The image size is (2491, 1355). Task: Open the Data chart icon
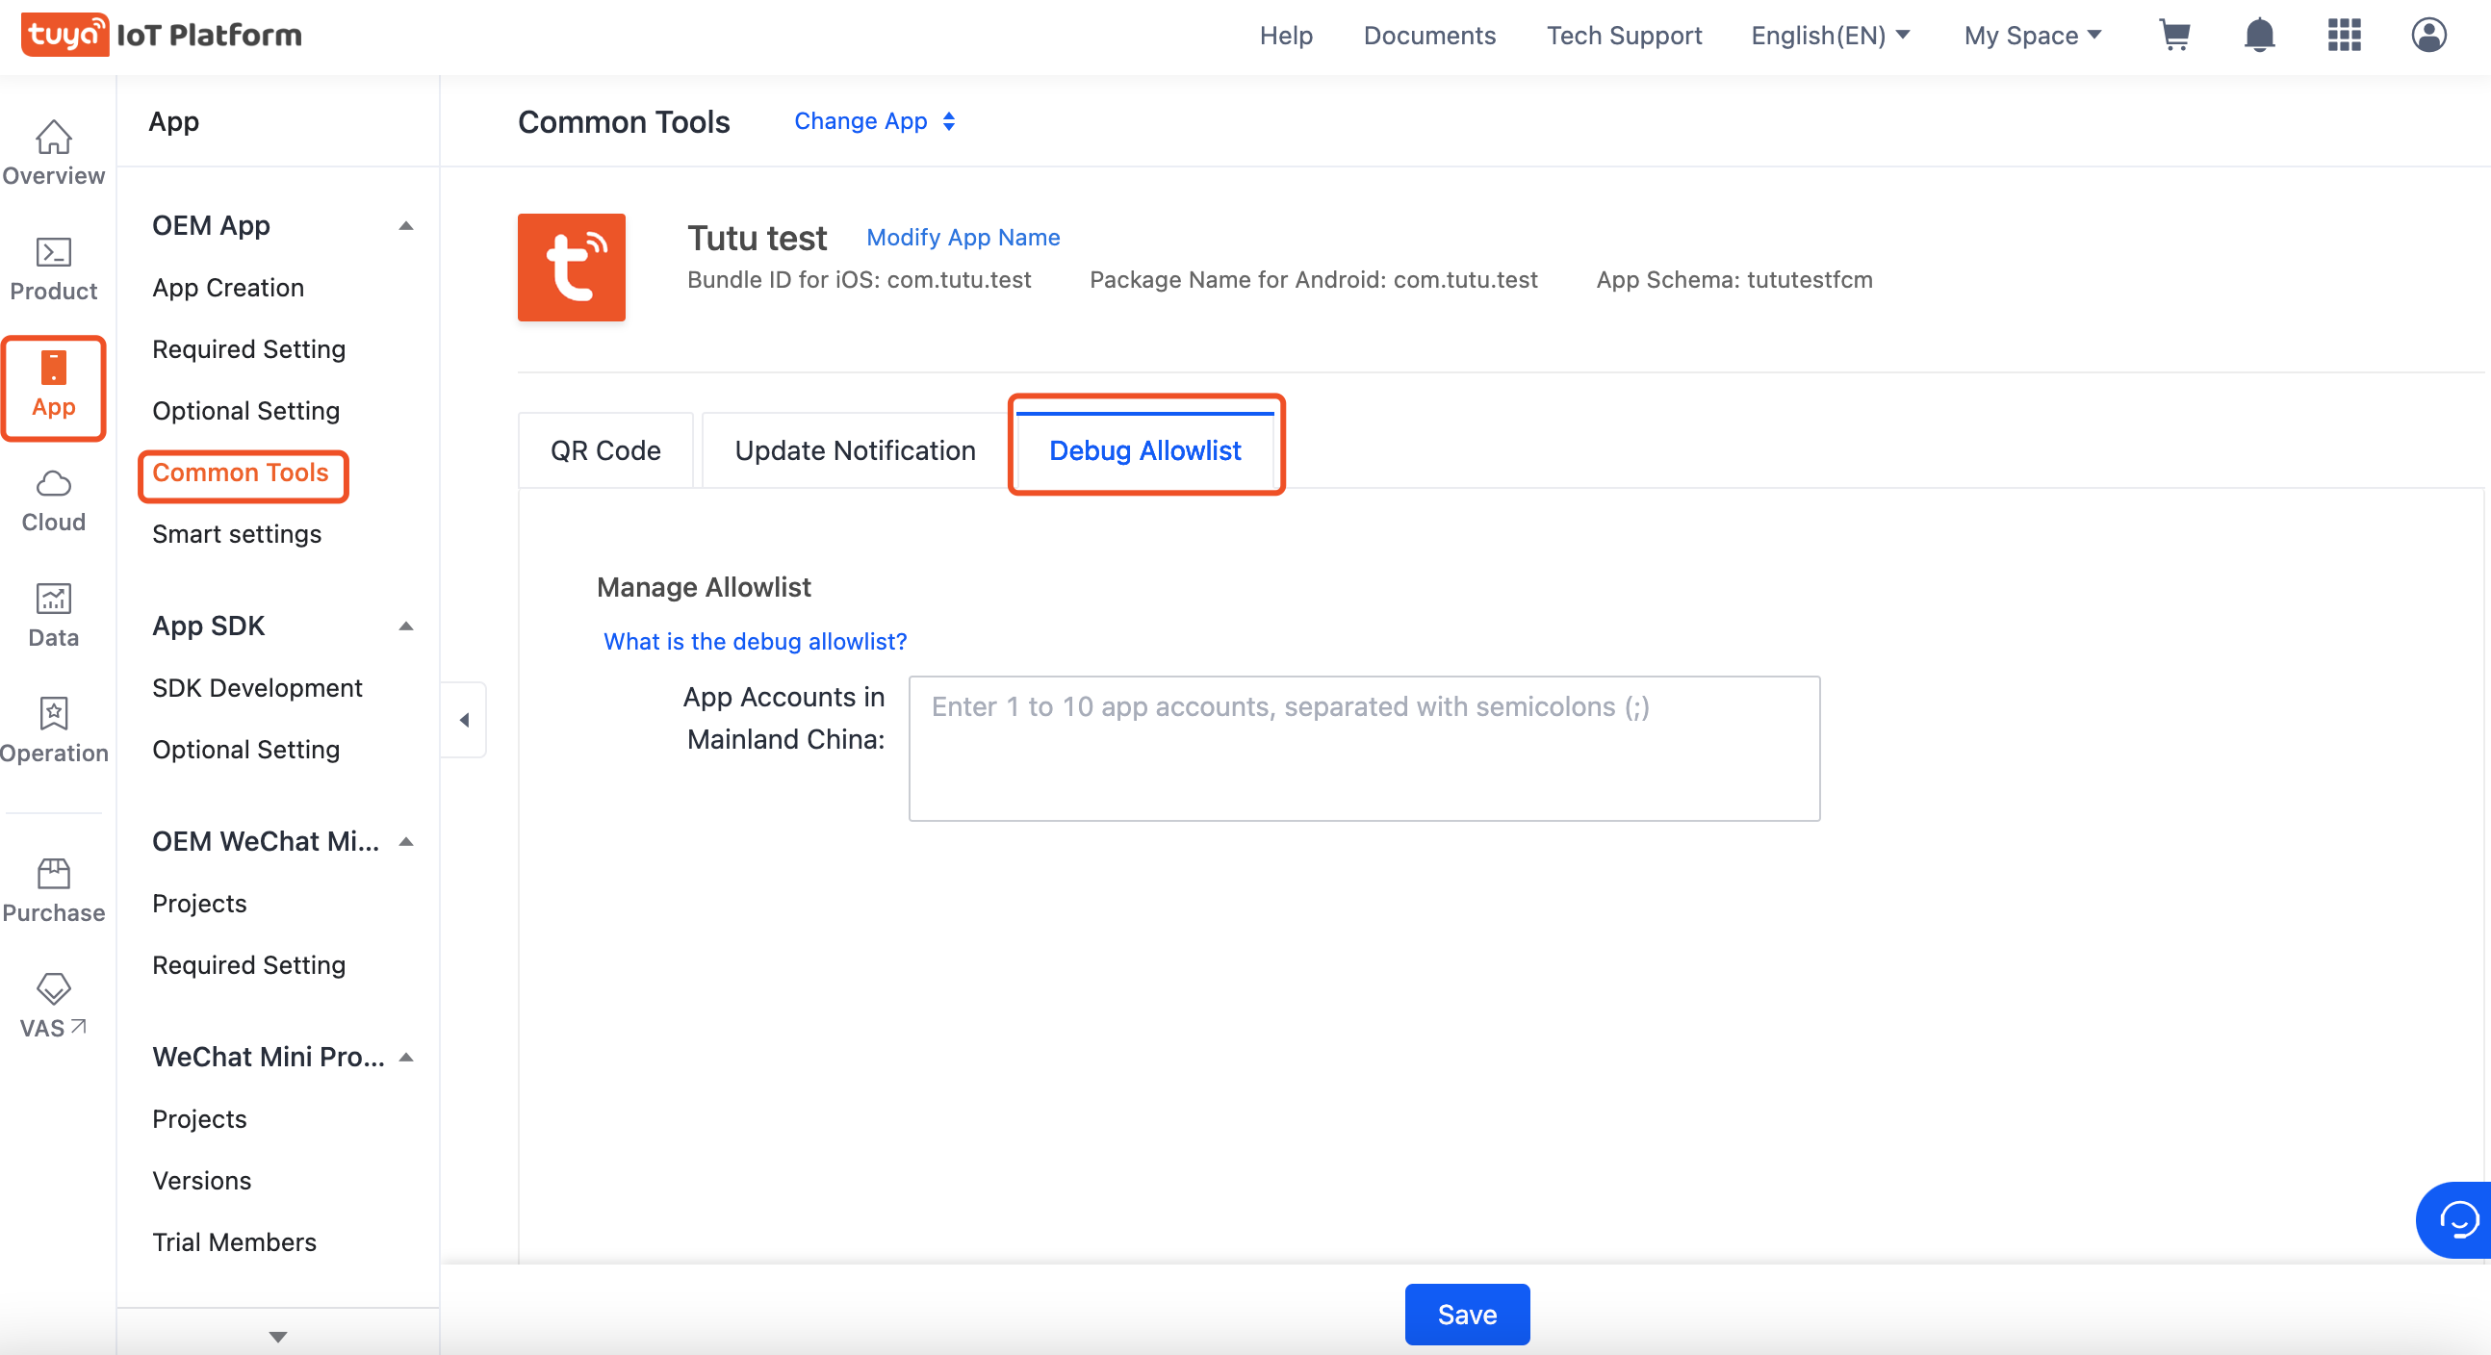pos(53,599)
